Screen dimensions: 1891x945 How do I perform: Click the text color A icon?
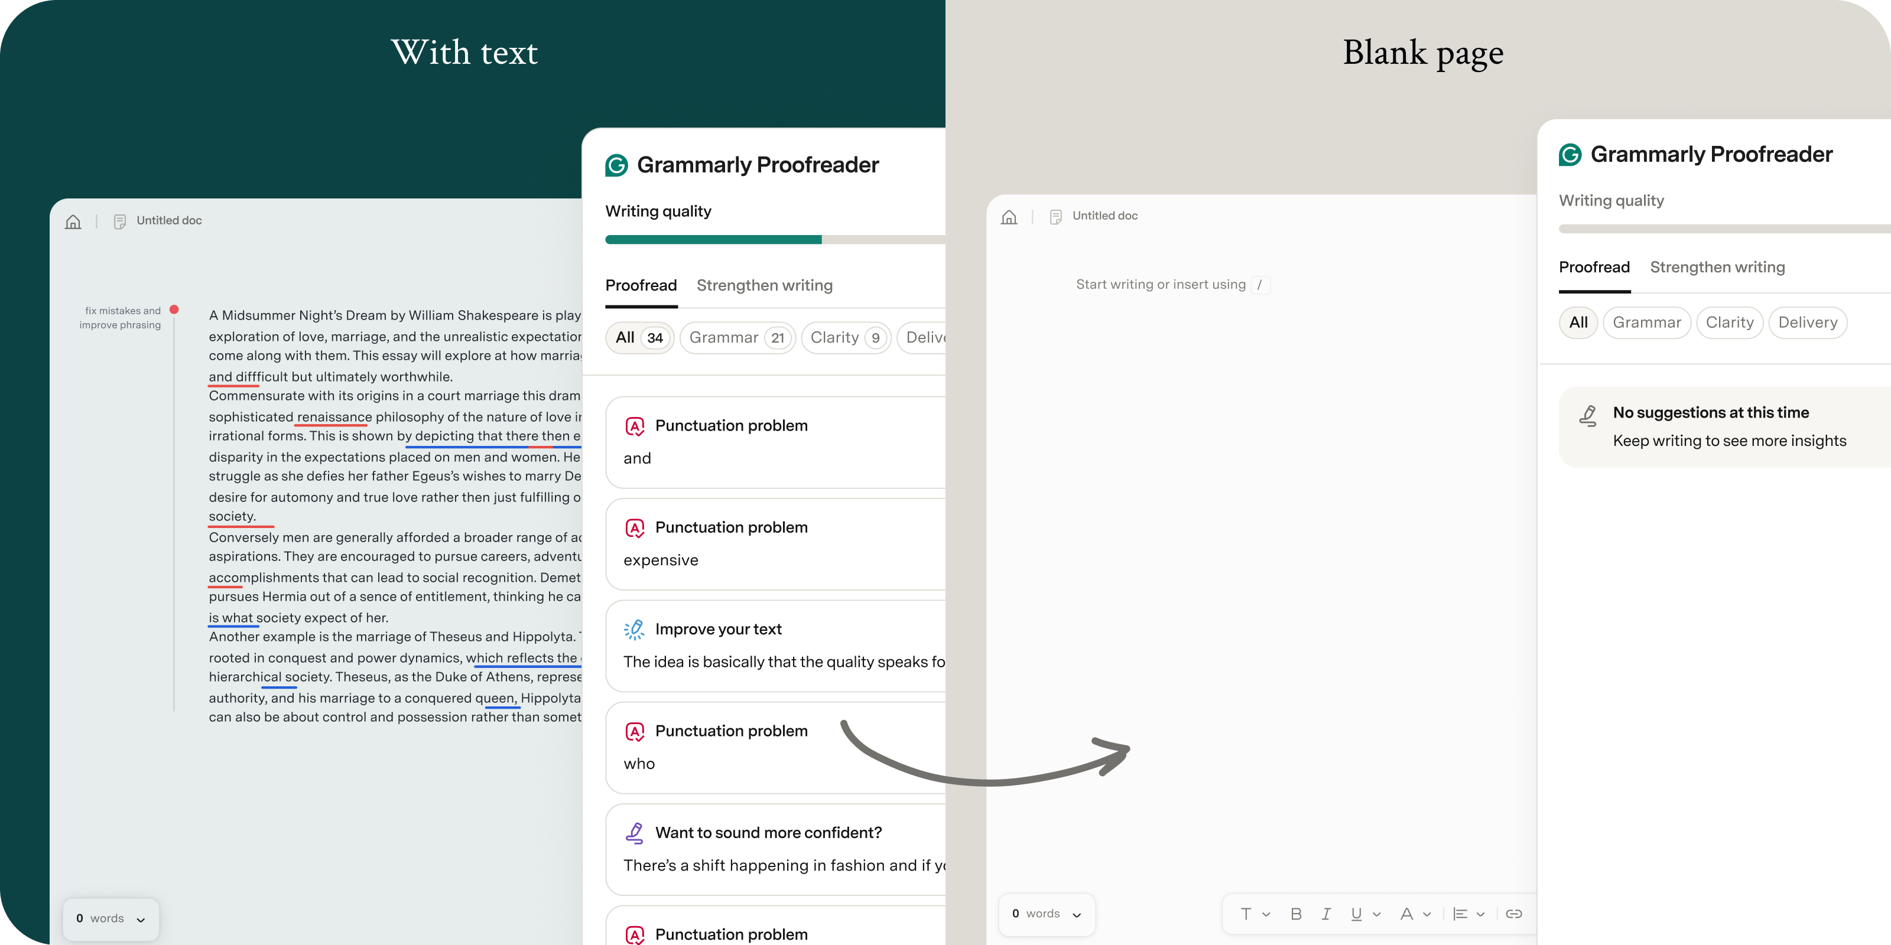(1406, 914)
